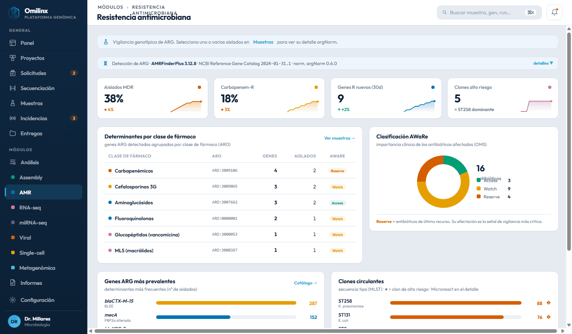Open the RNA-seq module
This screenshot has height=334, width=572.
(x=44, y=207)
